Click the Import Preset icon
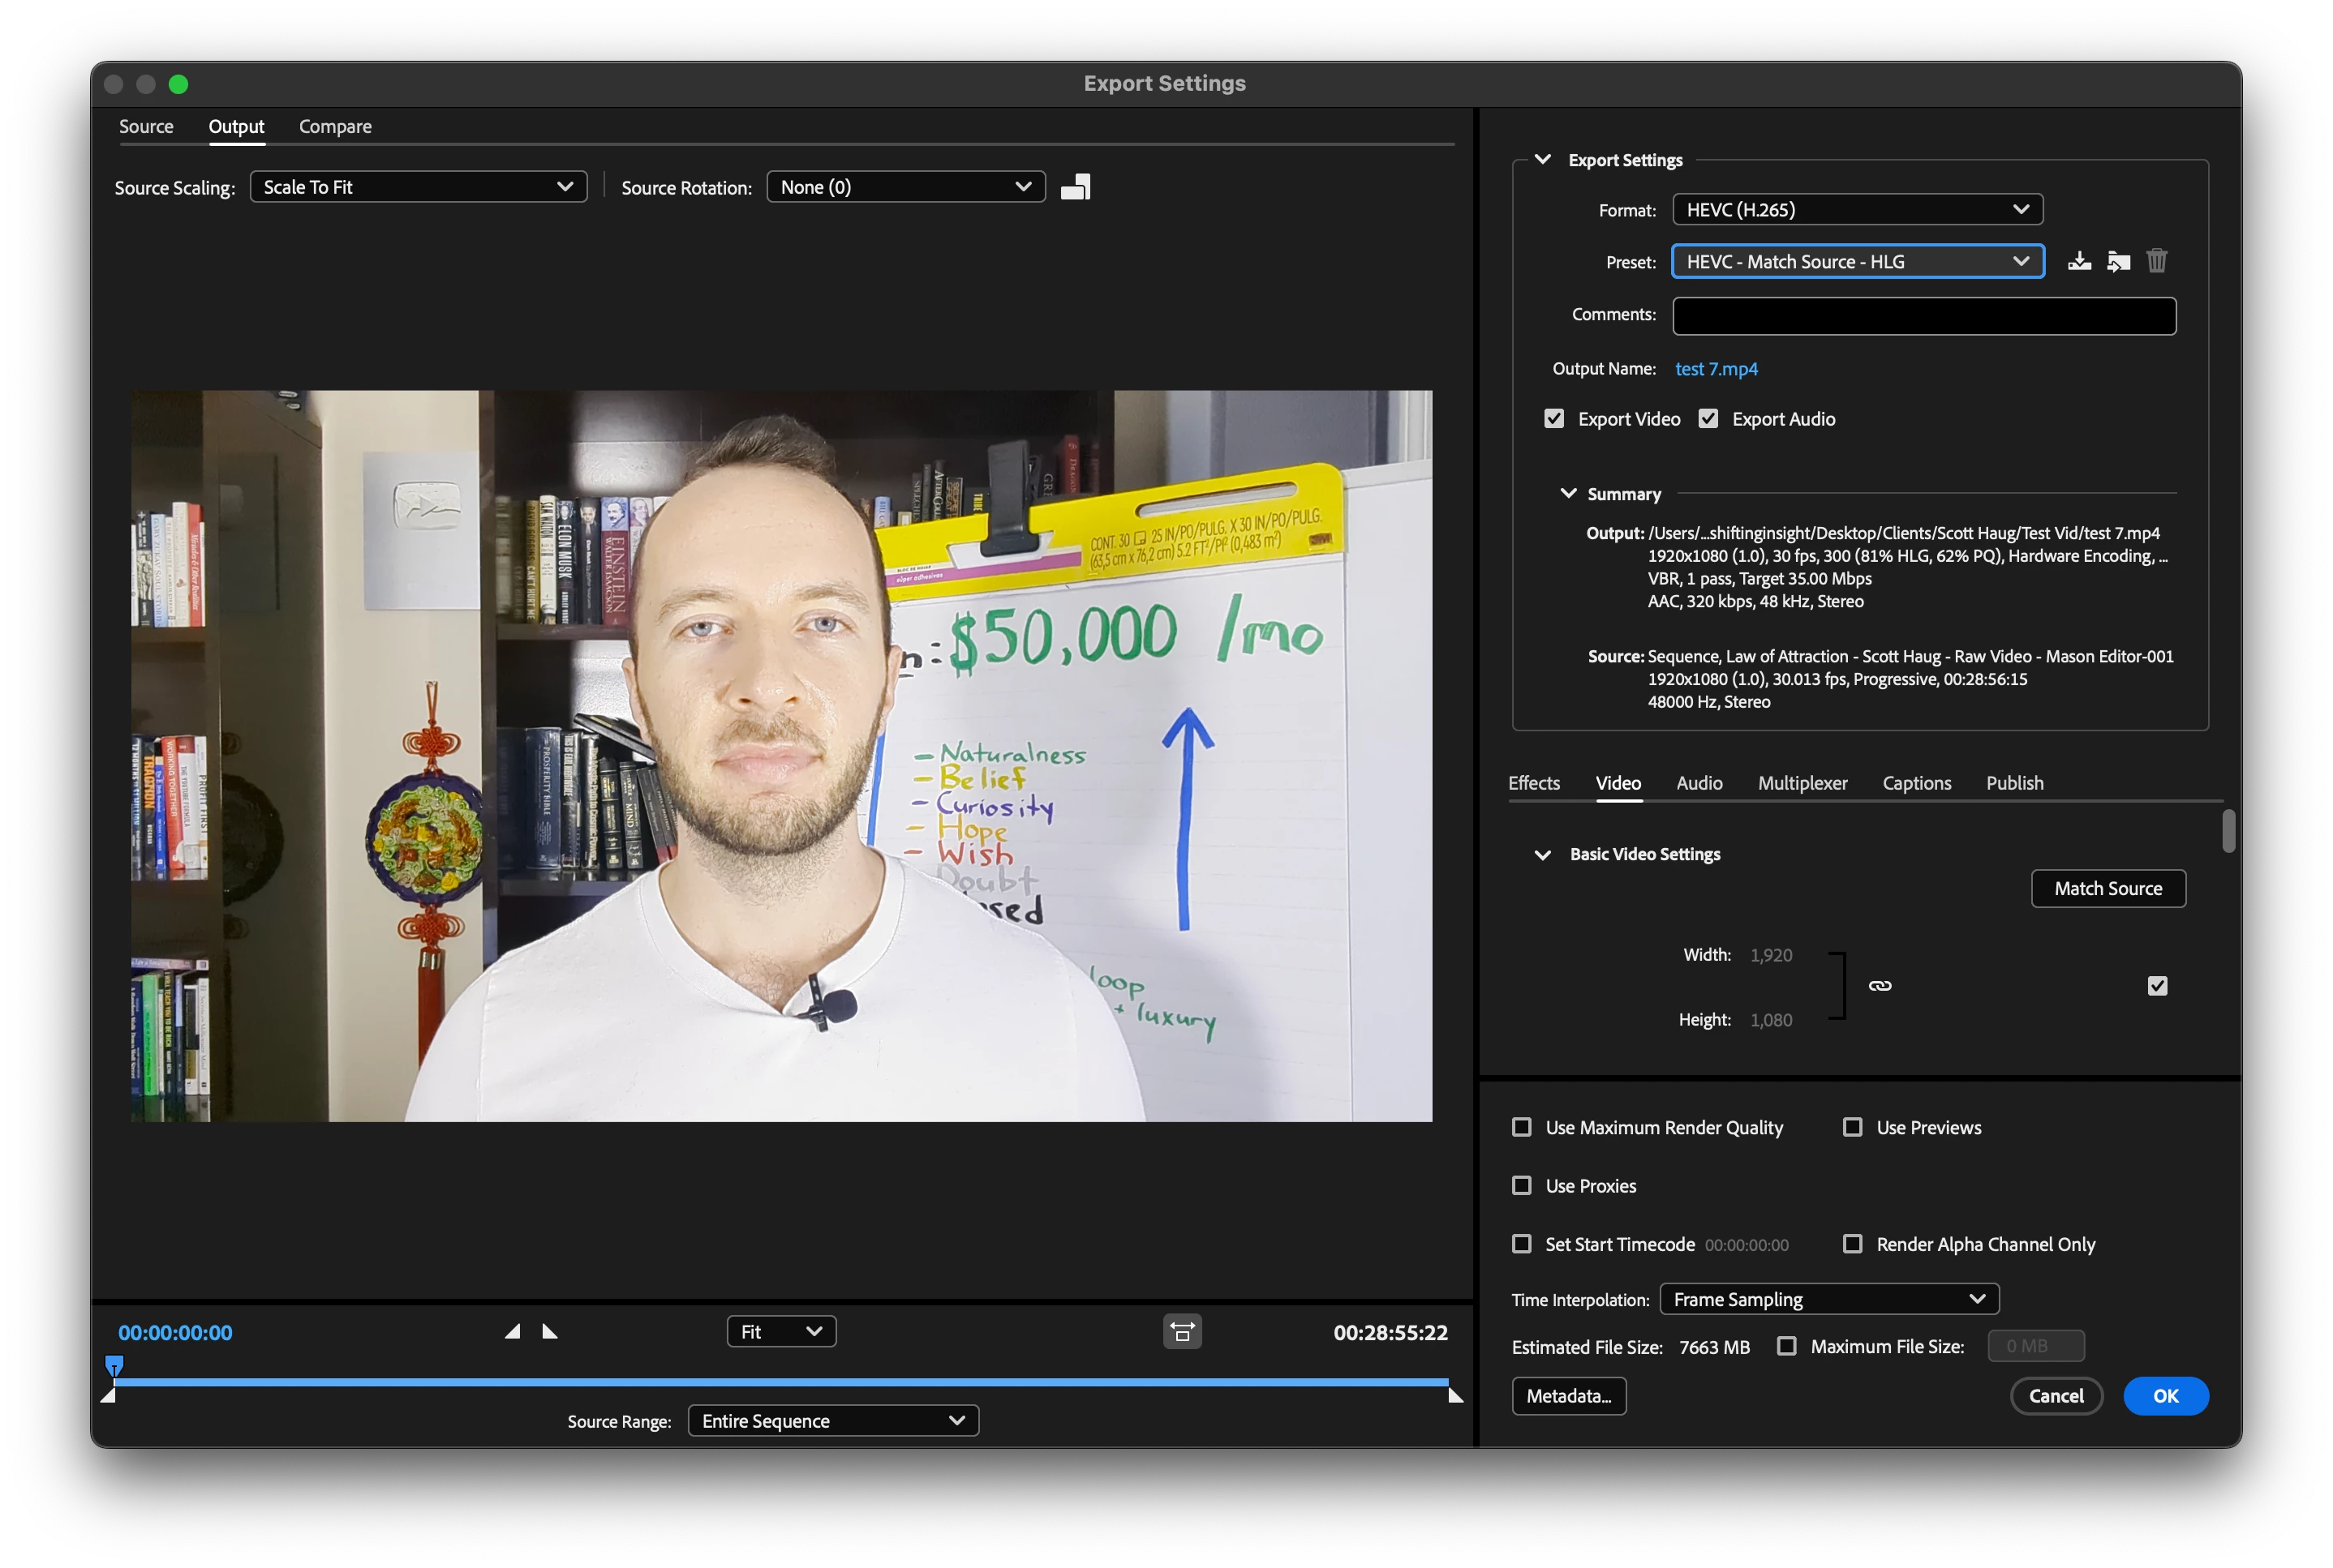The height and width of the screenshot is (1568, 2333). pos(2118,261)
